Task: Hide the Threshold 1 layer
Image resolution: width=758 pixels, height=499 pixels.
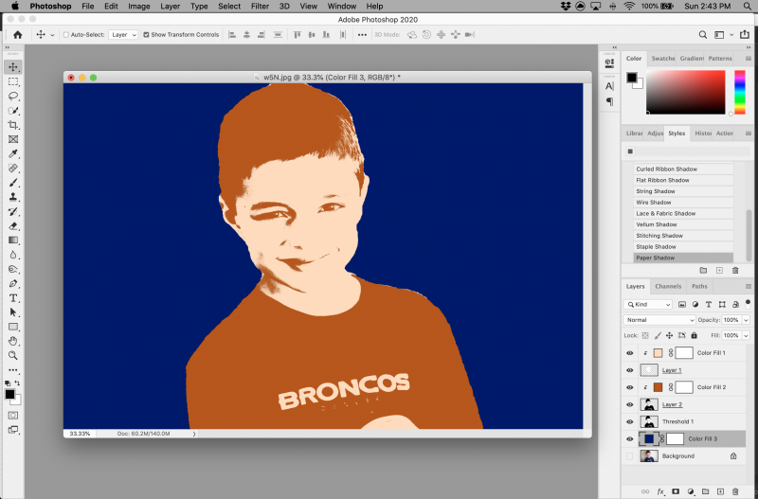Action: 629,421
